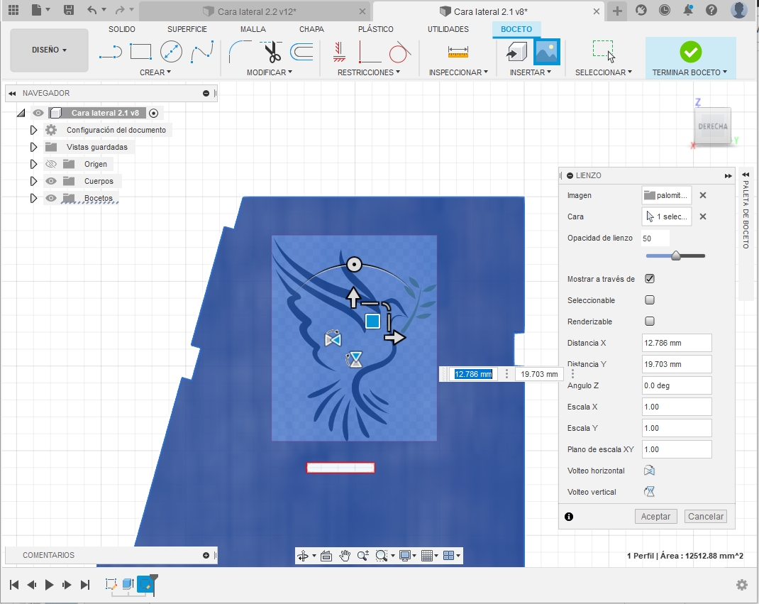
Task: Expand the Cuerpos tree node
Action: [33, 181]
